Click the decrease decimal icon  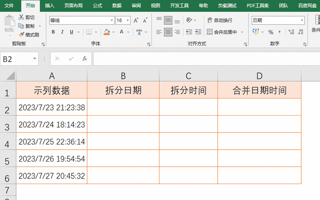300,32
